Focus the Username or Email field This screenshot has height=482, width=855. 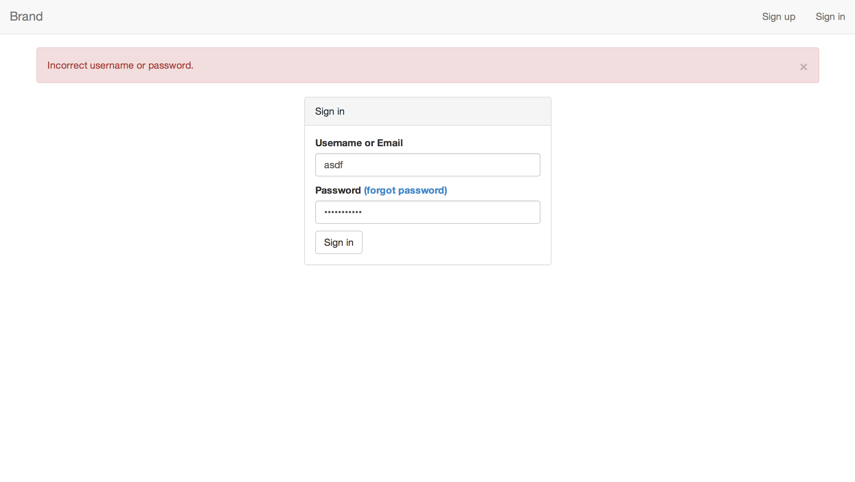click(x=427, y=165)
